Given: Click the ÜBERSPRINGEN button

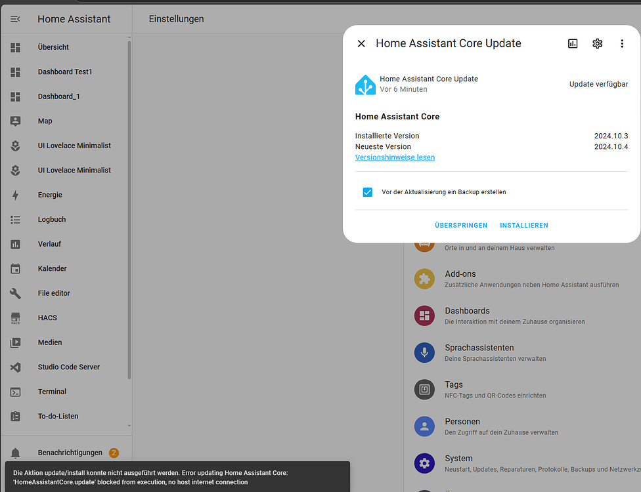Looking at the screenshot, I should pos(461,226).
